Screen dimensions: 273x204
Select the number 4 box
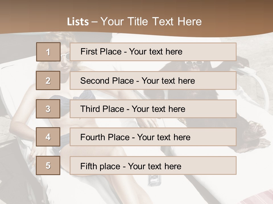[48, 137]
